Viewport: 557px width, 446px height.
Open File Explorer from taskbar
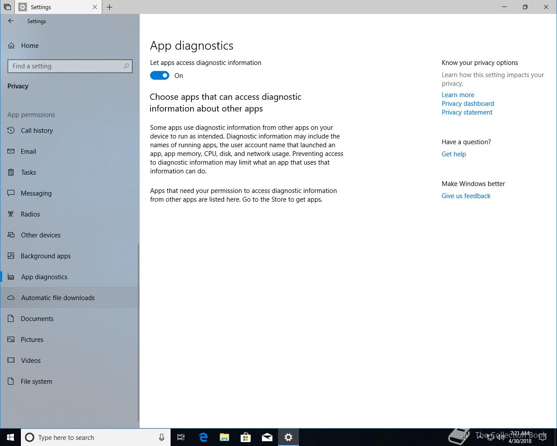click(x=225, y=437)
